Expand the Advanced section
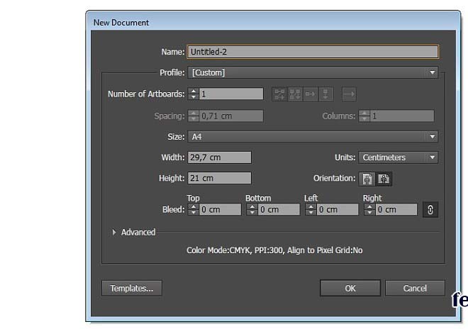Image resolution: width=468 pixels, height=334 pixels. [114, 232]
